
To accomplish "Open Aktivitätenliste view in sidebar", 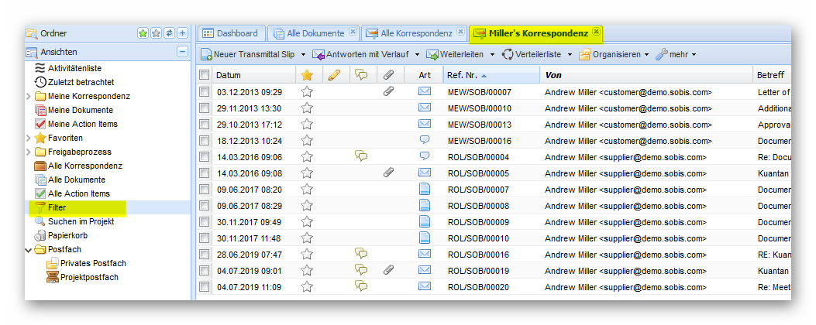I will (x=74, y=69).
